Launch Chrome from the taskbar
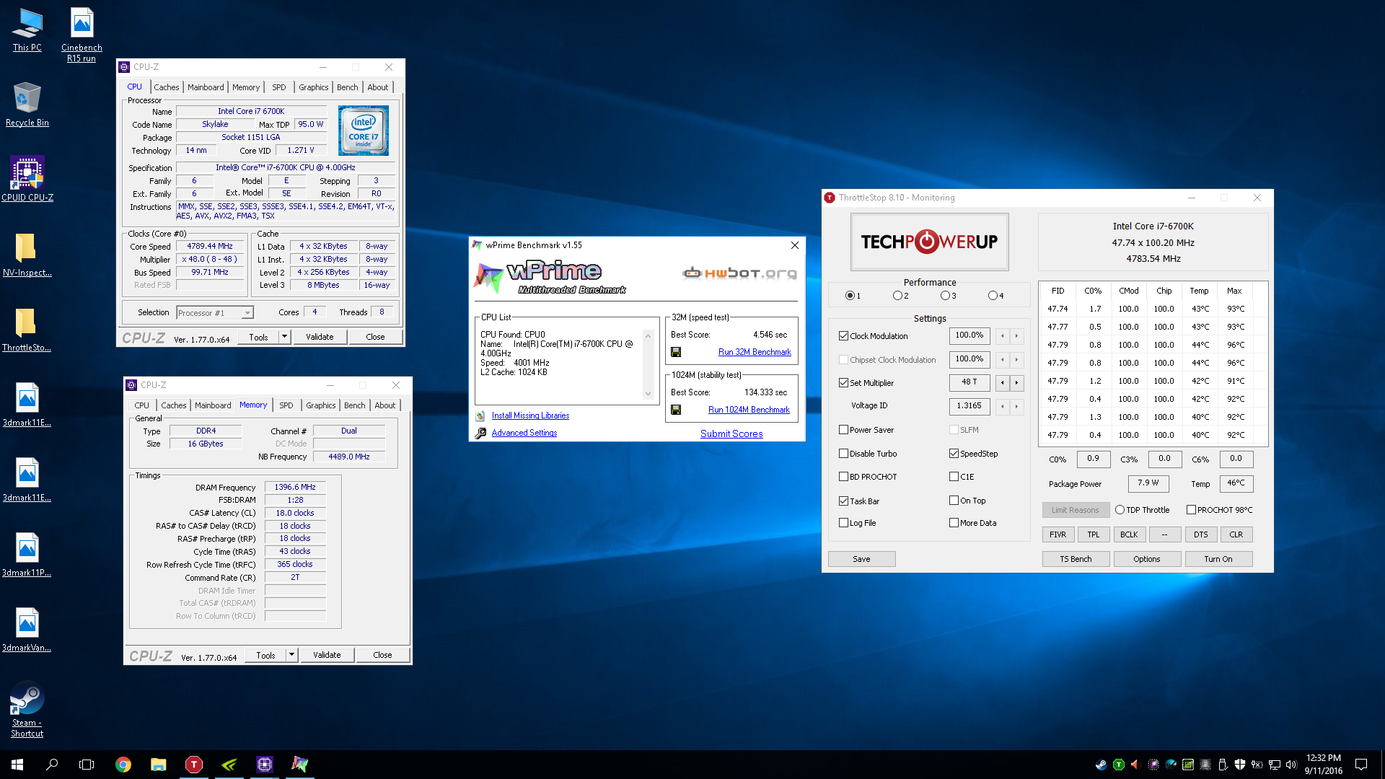The image size is (1385, 779). pos(123,765)
